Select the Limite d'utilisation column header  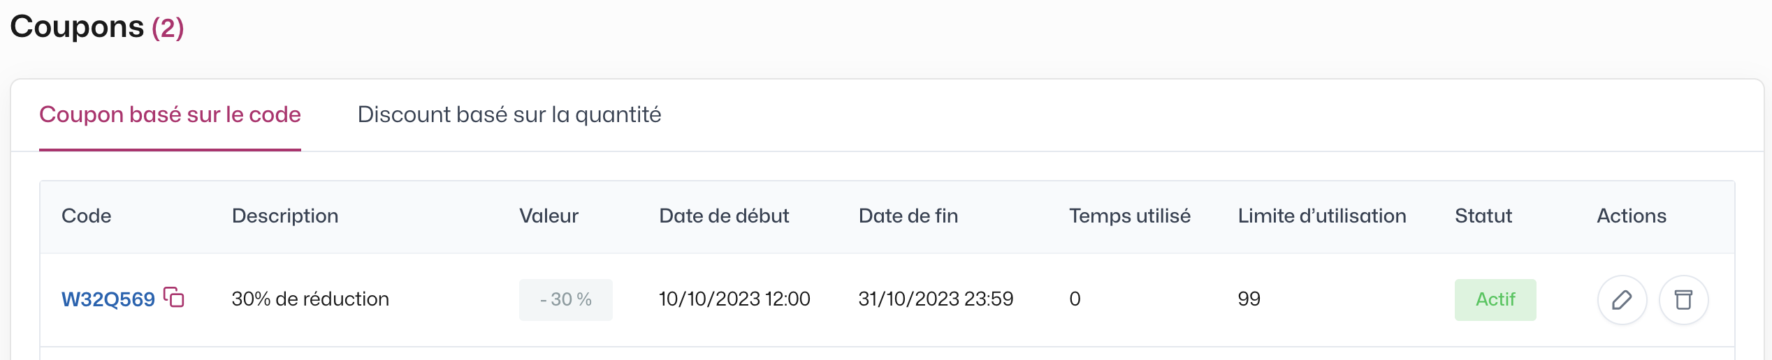click(1322, 216)
